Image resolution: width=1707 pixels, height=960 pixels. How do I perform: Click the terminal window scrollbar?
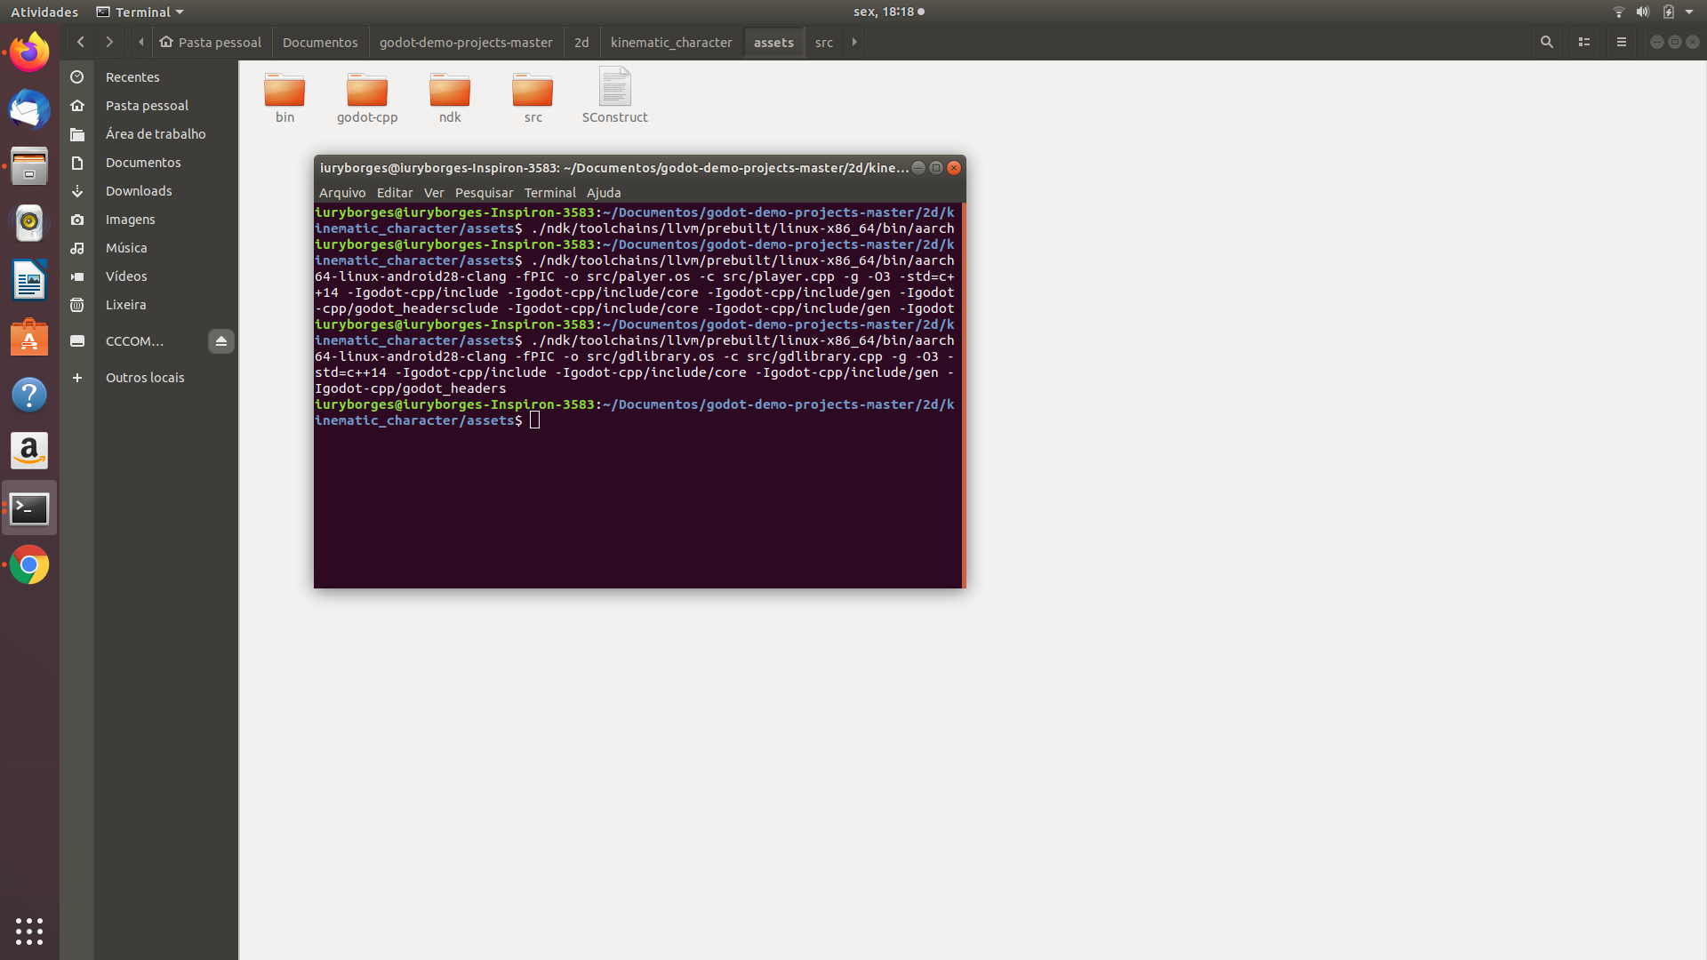pos(963,396)
